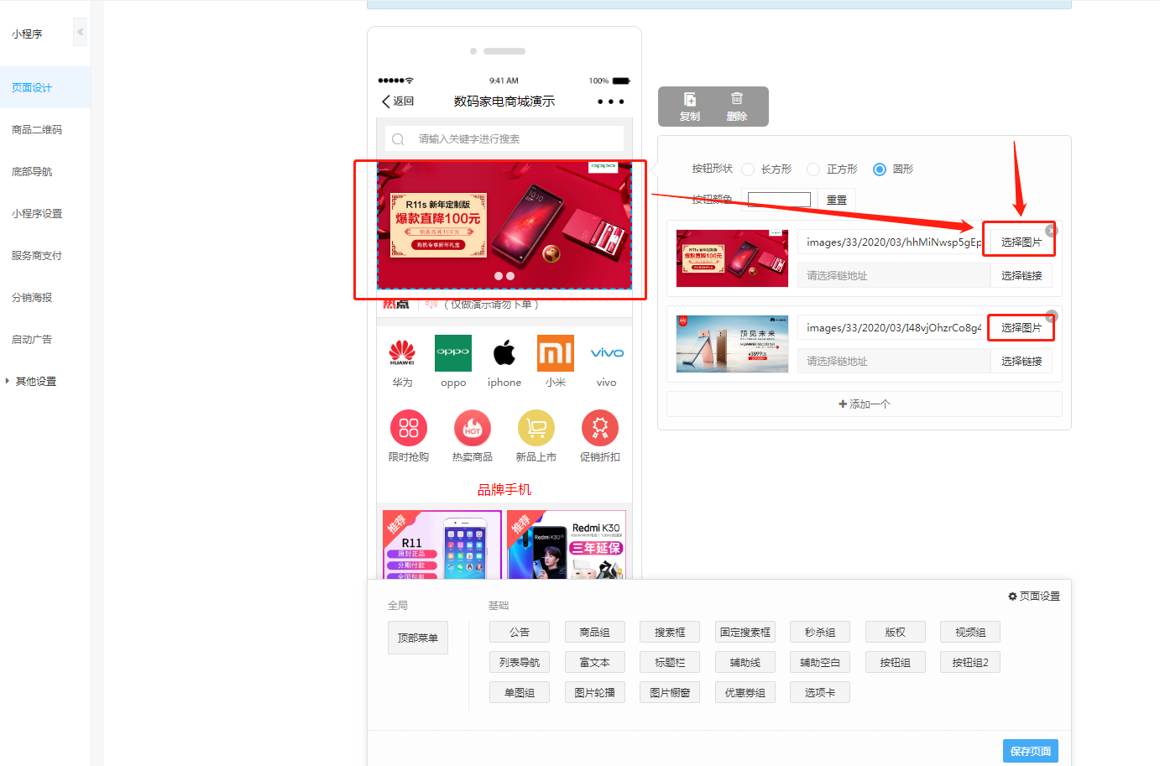This screenshot has height=766, width=1160.
Task: Click the 热卖商品 HOT icon
Action: (x=473, y=428)
